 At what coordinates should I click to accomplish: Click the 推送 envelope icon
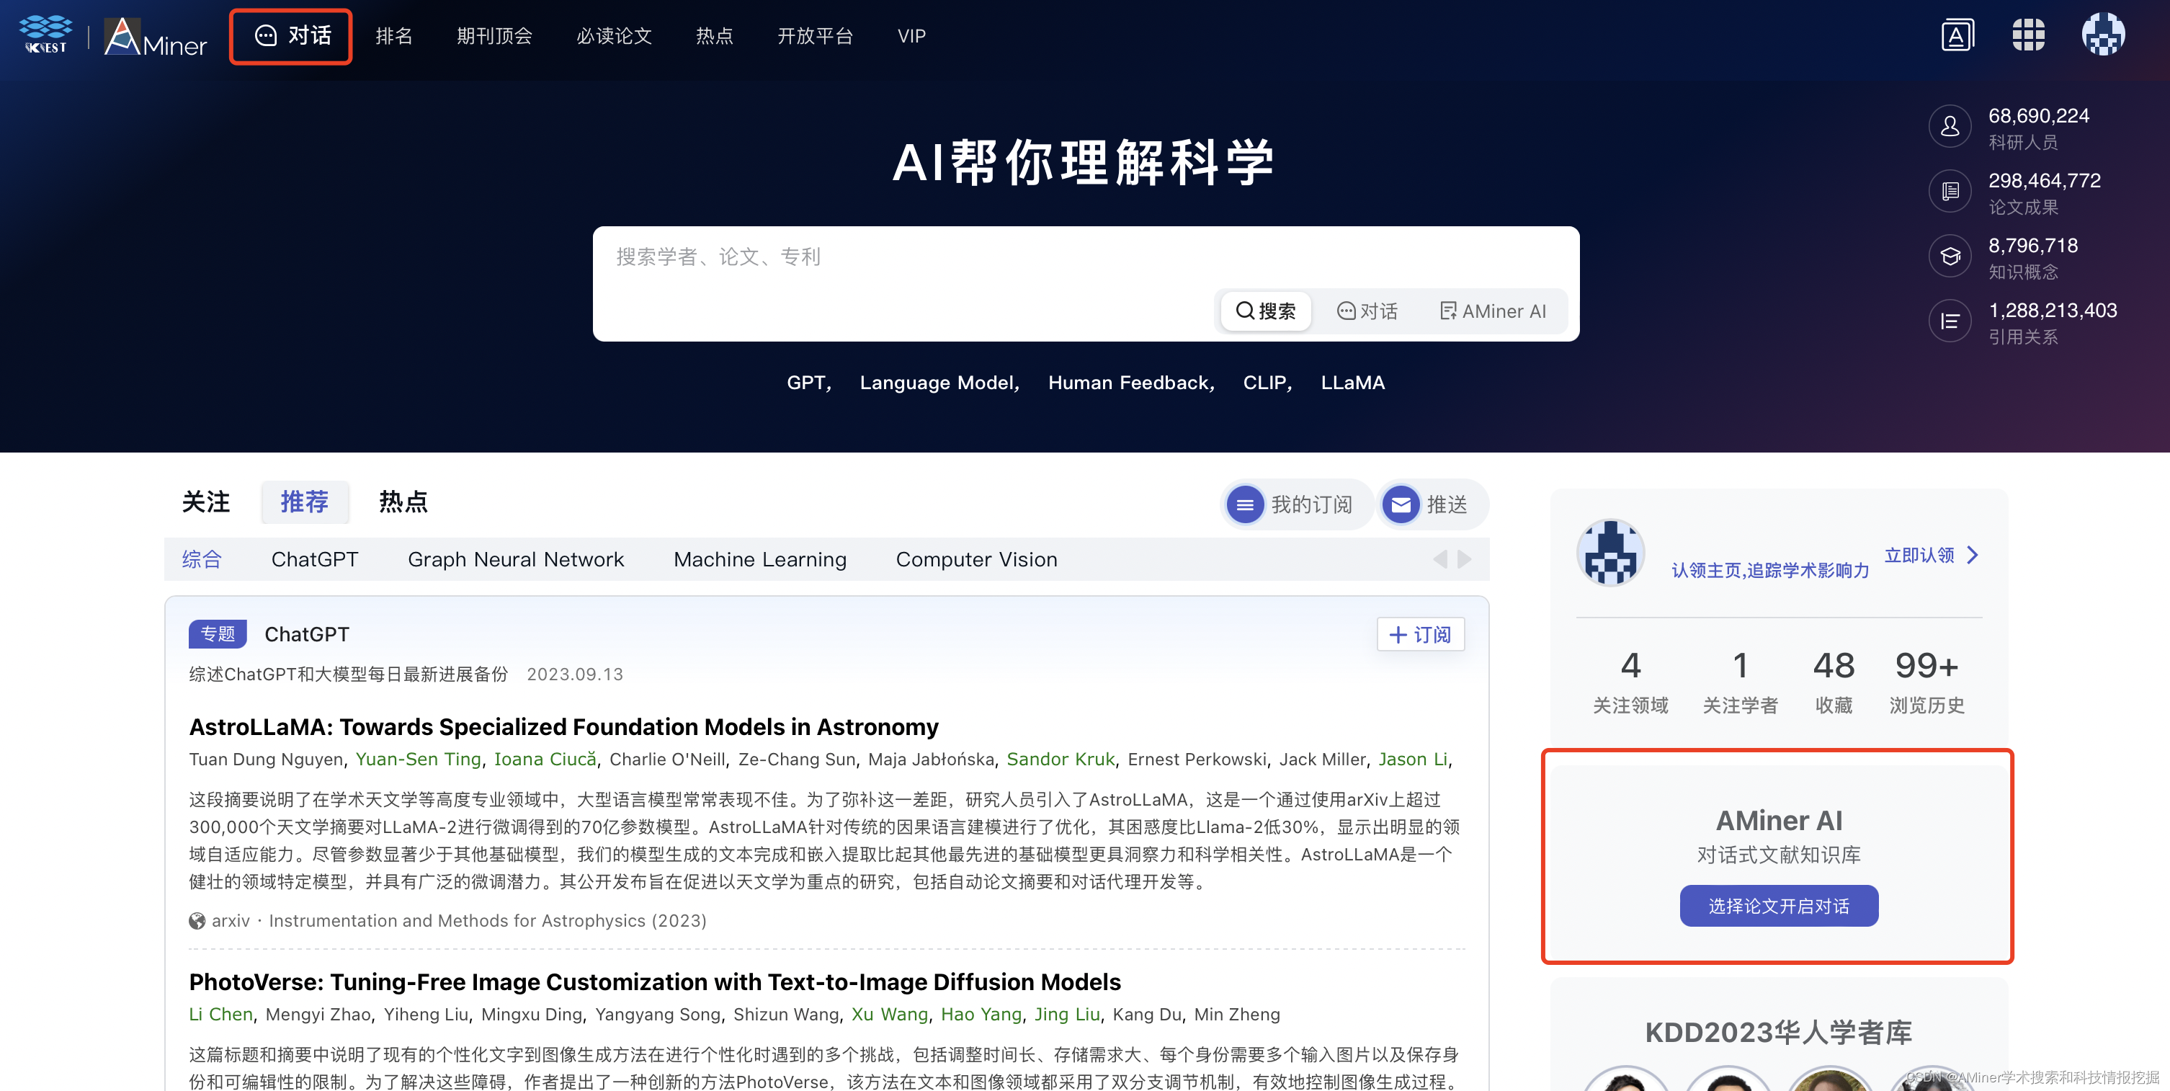(1401, 504)
